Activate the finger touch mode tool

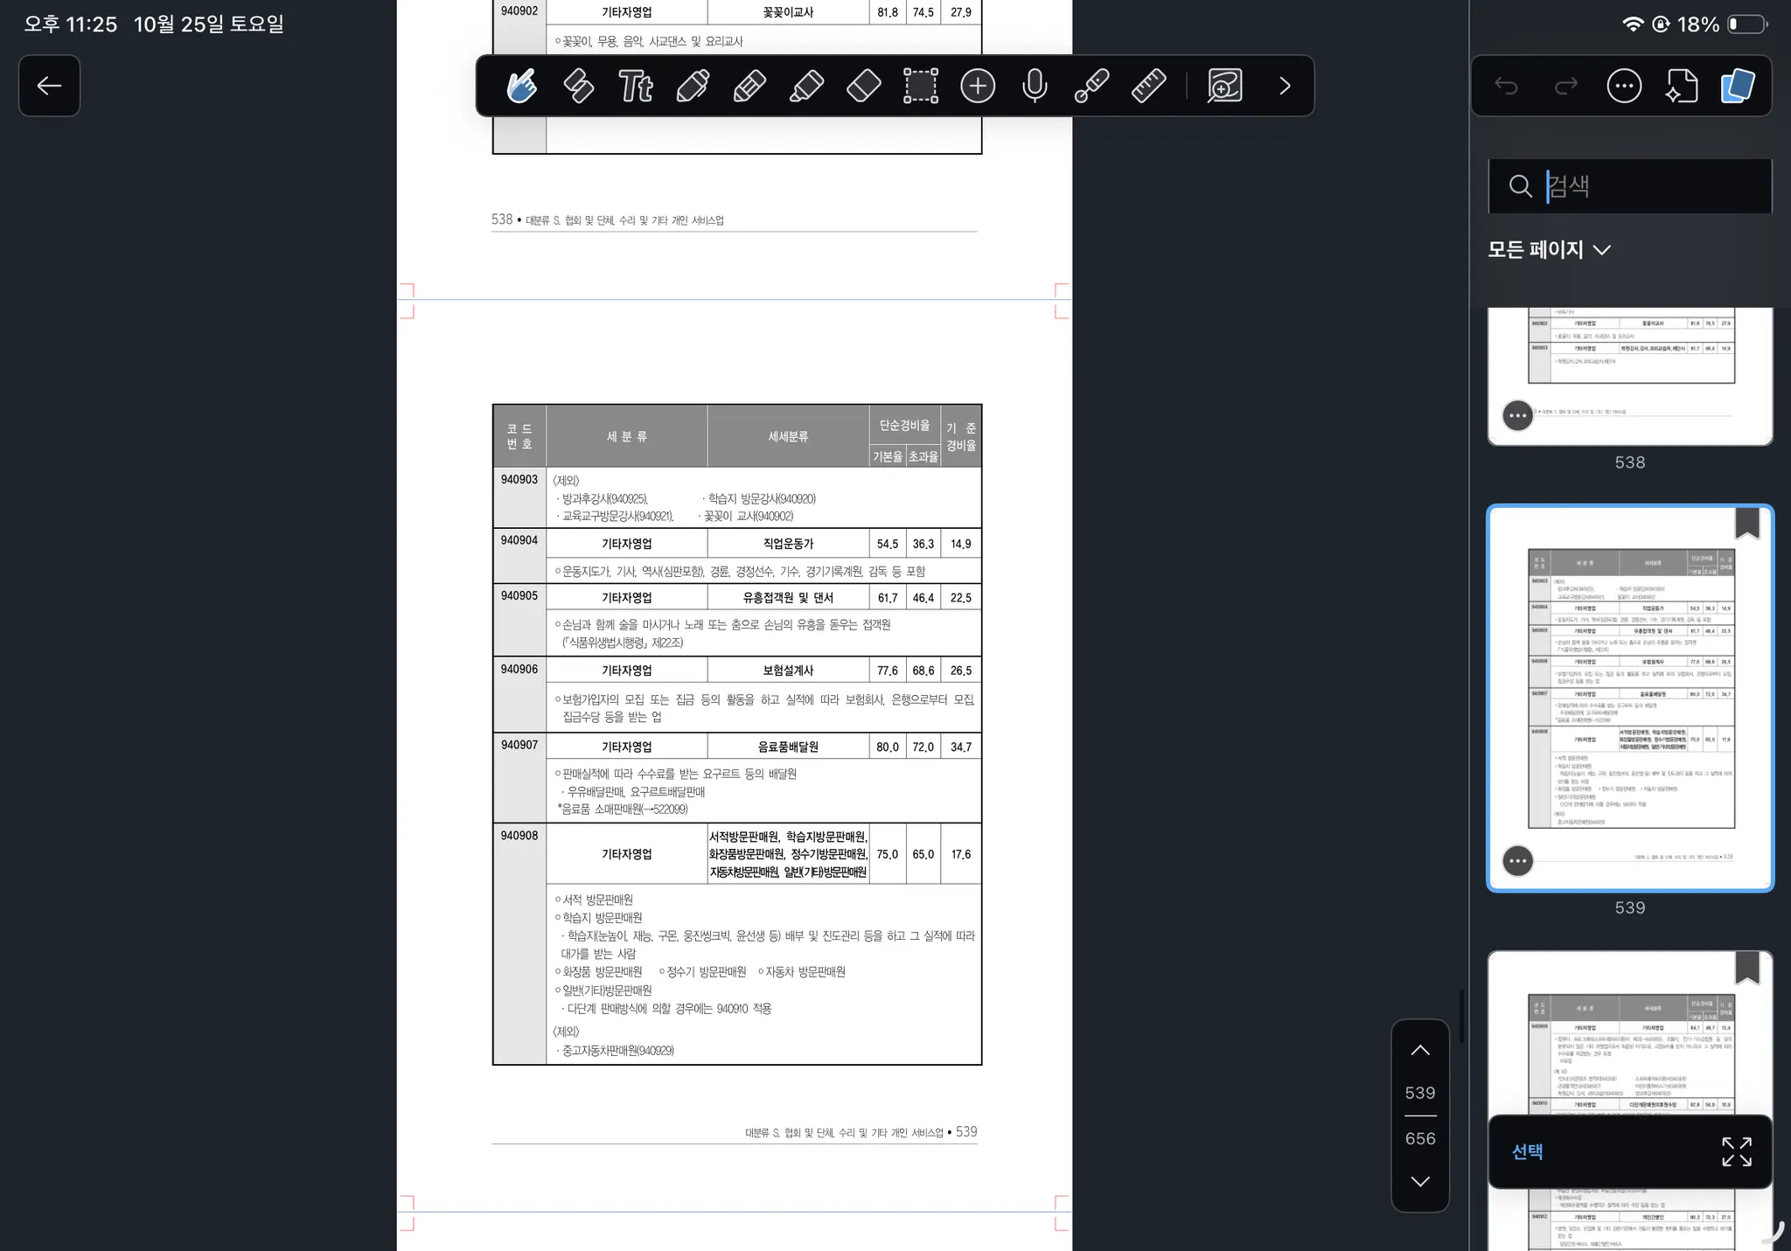click(521, 86)
